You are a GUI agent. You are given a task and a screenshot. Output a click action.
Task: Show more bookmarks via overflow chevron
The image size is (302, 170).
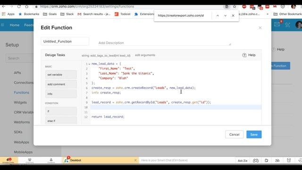click(x=268, y=14)
